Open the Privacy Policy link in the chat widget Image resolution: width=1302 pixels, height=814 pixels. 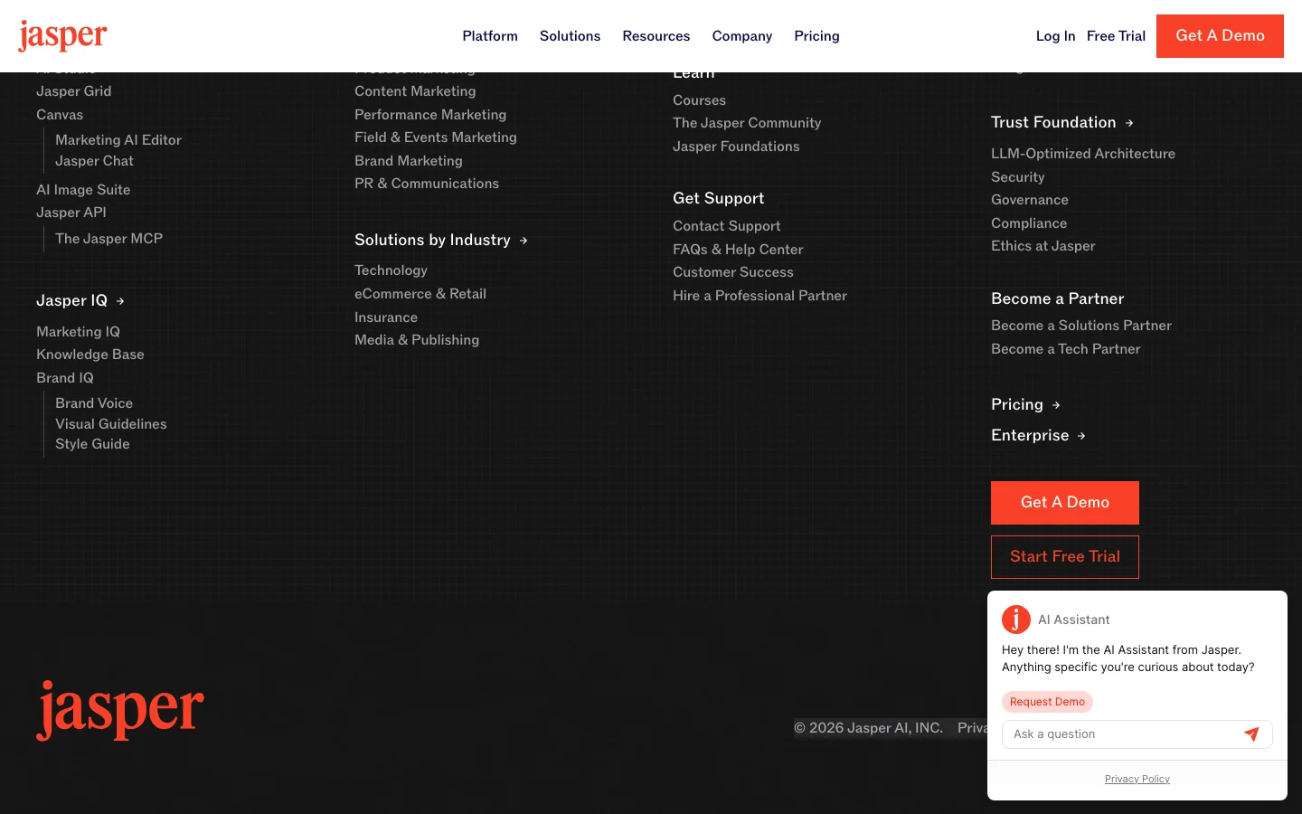1137,779
